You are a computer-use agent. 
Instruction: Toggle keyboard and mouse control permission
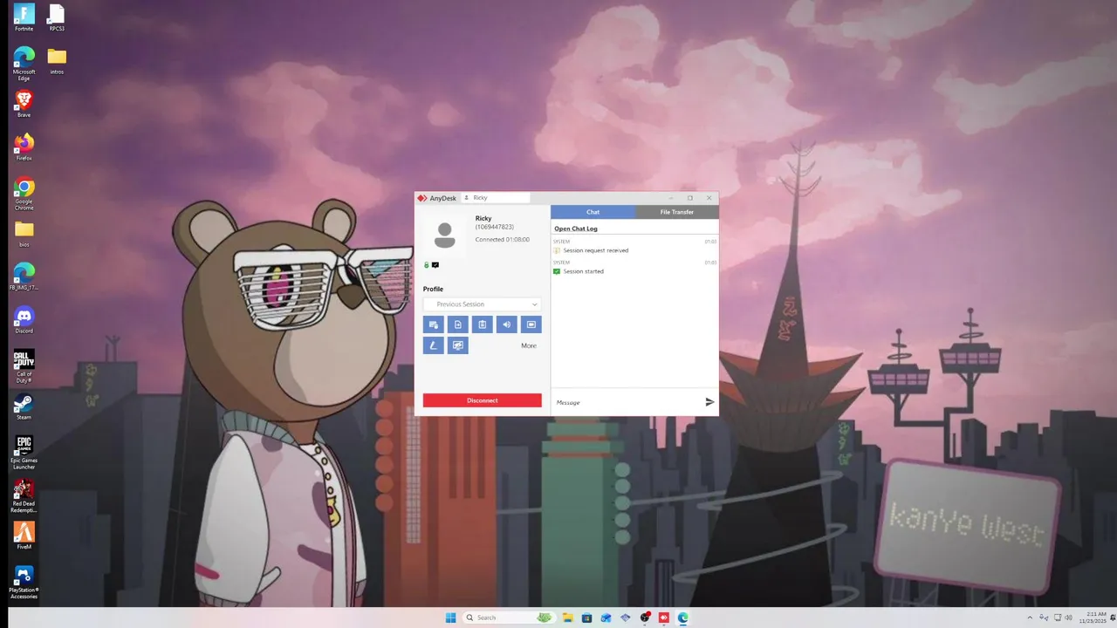tap(434, 324)
